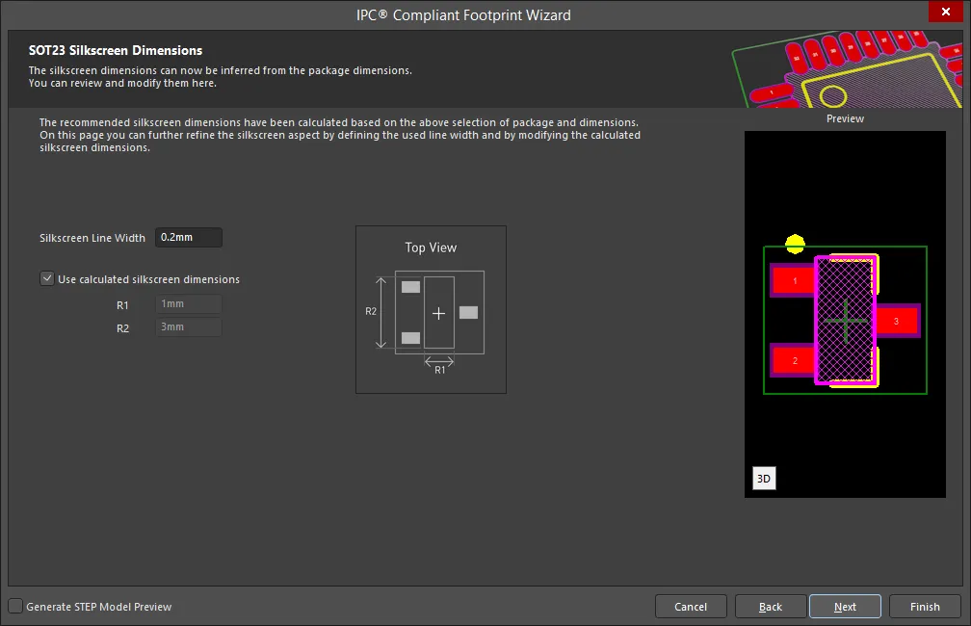Viewport: 971px width, 626px height.
Task: Click Finish to complete the wizard
Action: [925, 606]
